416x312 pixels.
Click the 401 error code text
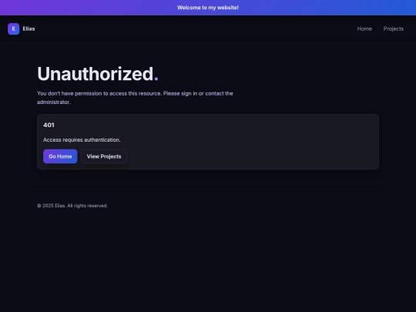[49, 125]
